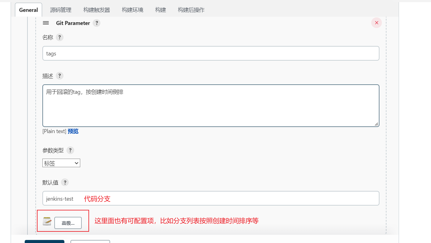This screenshot has width=431, height=243.
Task: Click the Git Parameter heading text
Action: pos(73,23)
